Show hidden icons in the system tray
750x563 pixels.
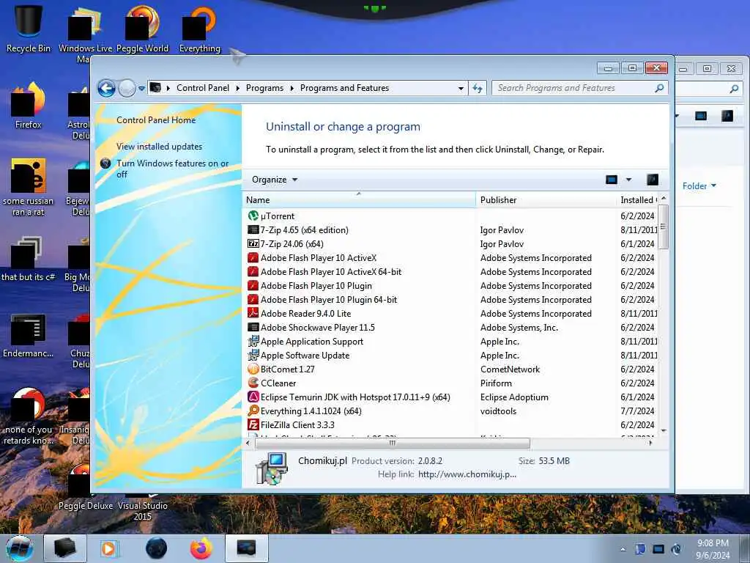(x=623, y=549)
